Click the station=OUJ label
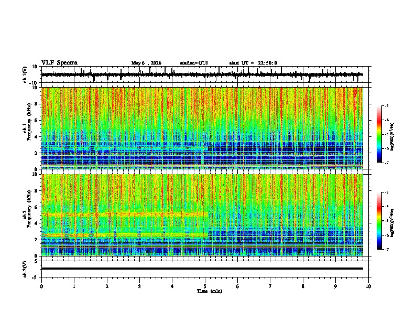Viewport: 415px width, 321px height. [194, 63]
